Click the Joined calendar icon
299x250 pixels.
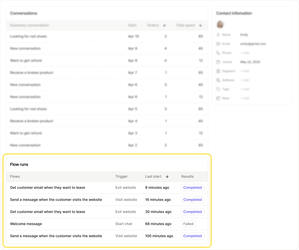point(218,62)
